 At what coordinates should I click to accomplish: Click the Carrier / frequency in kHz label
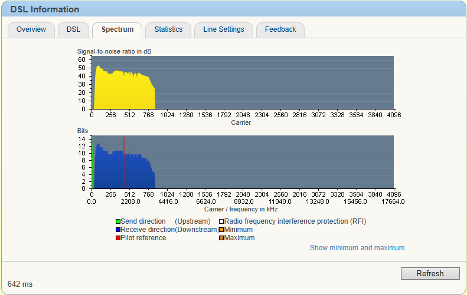coord(241,210)
